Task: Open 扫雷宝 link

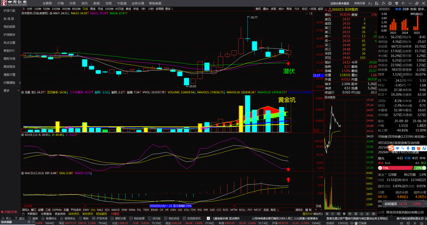Action: tap(115, 214)
